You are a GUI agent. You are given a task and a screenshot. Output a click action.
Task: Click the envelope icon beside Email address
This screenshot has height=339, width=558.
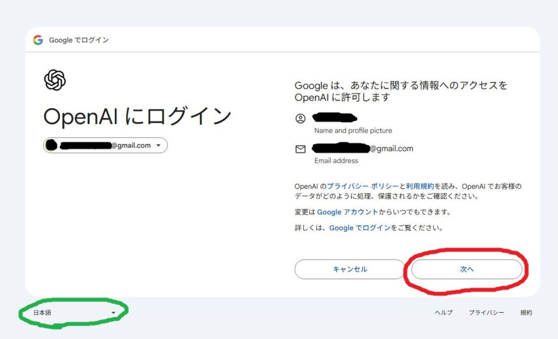tap(300, 149)
